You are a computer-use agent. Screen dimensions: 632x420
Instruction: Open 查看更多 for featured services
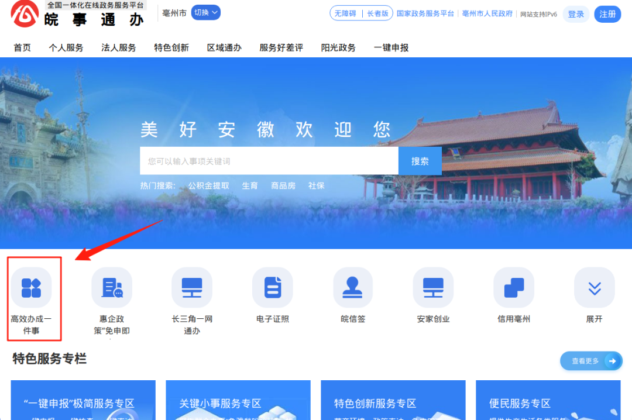point(591,361)
